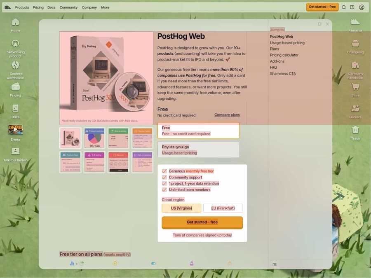Choose the EU (Frankfurt) cloud region
Image resolution: width=371 pixels, height=278 pixels.
click(x=223, y=208)
